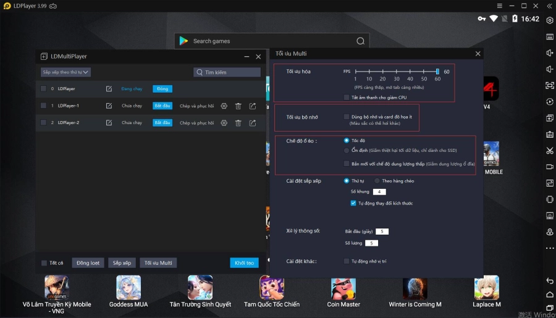The image size is (556, 318).
Task: Open 'Chép và phục hồi' for LDPlayer-1
Action: (196, 106)
